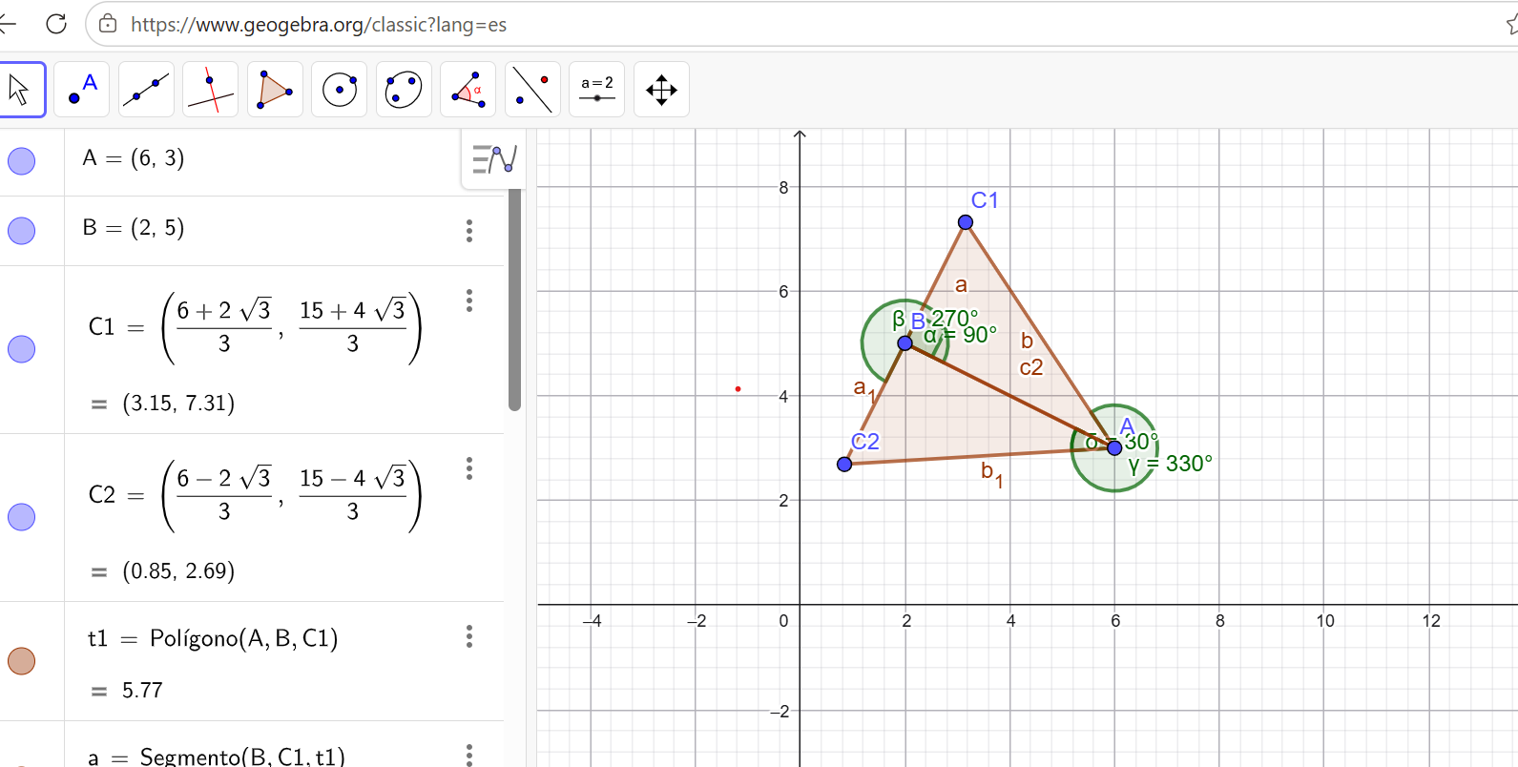Select the Polygon tool
The height and width of the screenshot is (767, 1518).
(x=275, y=90)
